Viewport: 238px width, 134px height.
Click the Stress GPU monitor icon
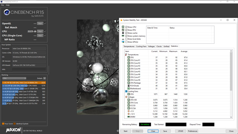123,42
